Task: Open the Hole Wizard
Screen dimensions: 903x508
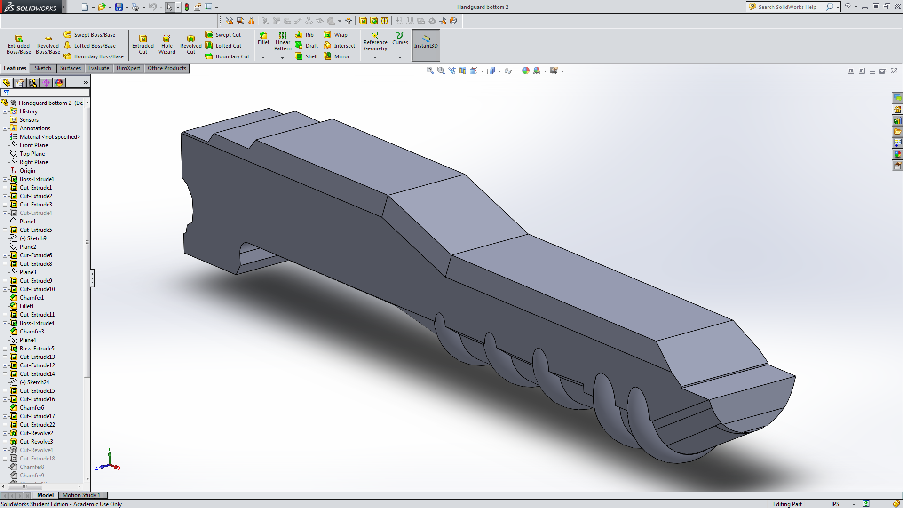Action: pyautogui.click(x=167, y=44)
